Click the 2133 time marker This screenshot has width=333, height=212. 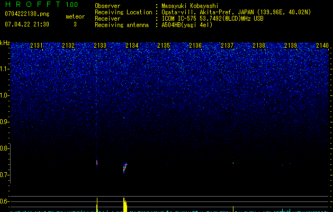point(100,45)
